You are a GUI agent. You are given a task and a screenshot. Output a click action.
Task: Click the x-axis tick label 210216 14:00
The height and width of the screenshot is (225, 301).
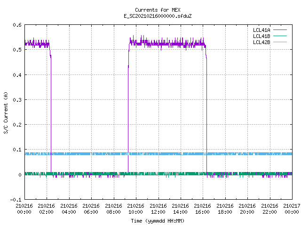point(180,209)
